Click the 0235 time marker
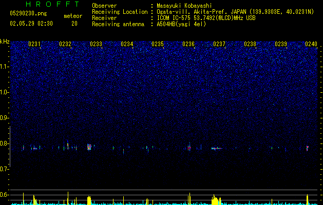This screenshot has width=323, height=205. point(158,44)
